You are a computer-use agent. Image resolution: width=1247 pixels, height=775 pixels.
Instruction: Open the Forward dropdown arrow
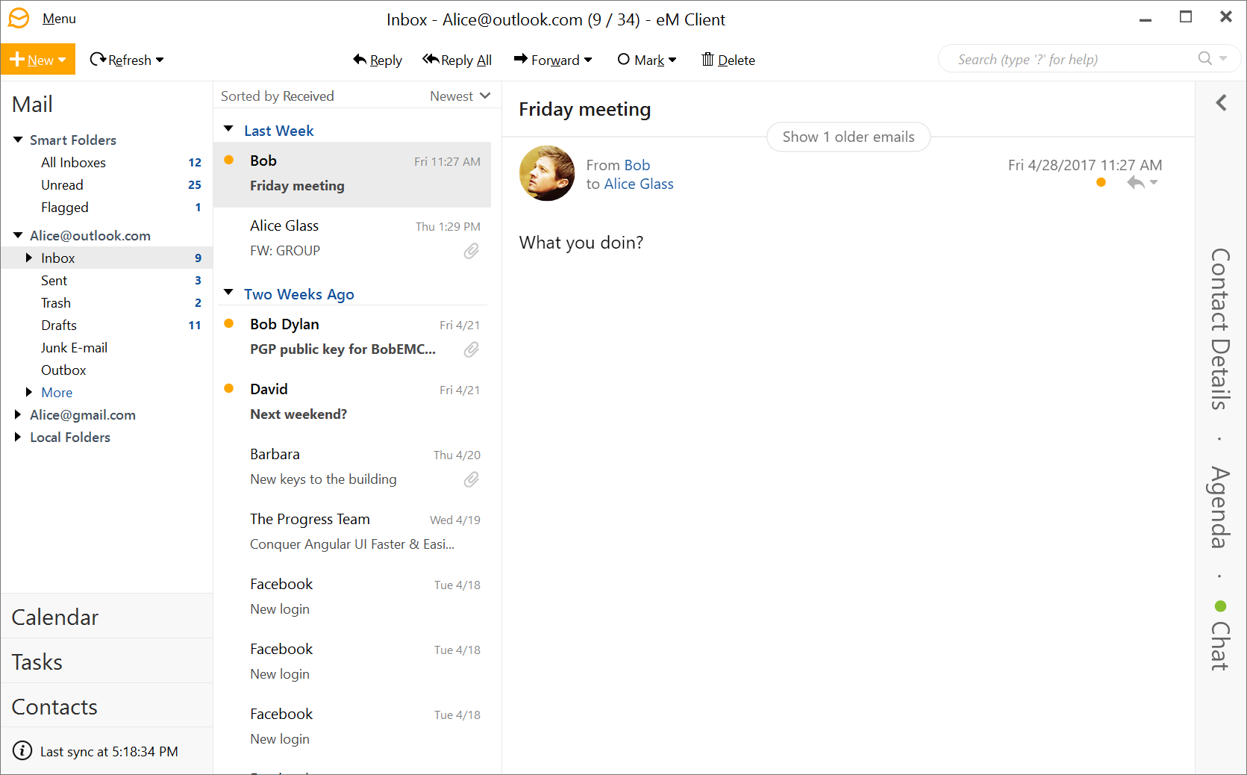pos(588,60)
